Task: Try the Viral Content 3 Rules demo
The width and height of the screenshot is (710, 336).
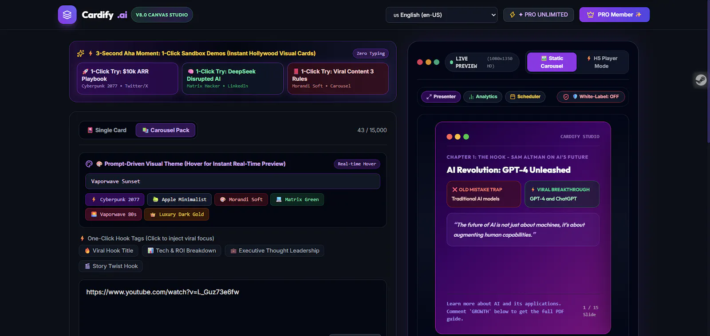Action: pyautogui.click(x=338, y=78)
